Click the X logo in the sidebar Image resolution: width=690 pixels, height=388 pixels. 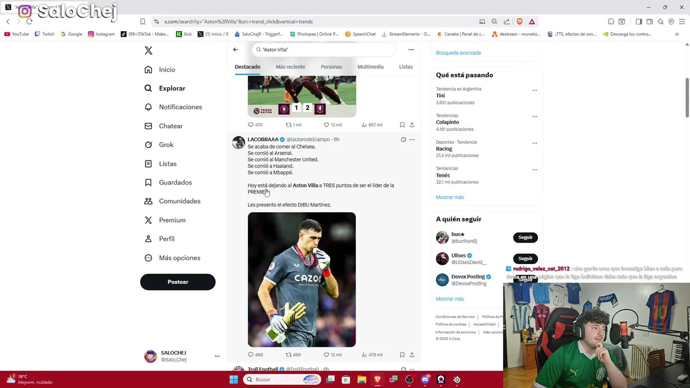149,51
